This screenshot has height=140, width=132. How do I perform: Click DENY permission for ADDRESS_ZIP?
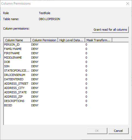coord(35,97)
